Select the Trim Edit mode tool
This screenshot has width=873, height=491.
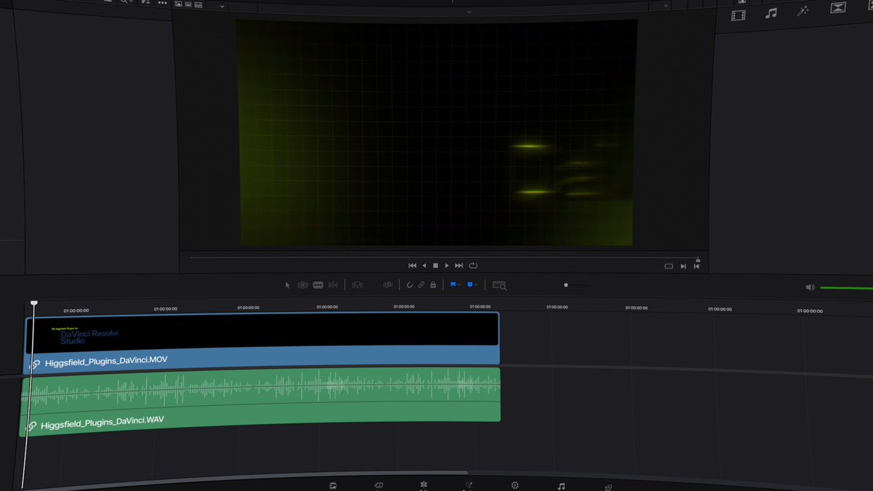(303, 285)
